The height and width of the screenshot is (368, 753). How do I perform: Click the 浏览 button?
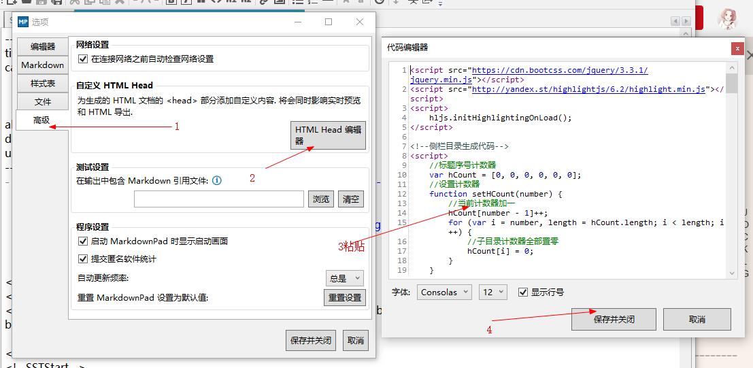click(x=321, y=199)
